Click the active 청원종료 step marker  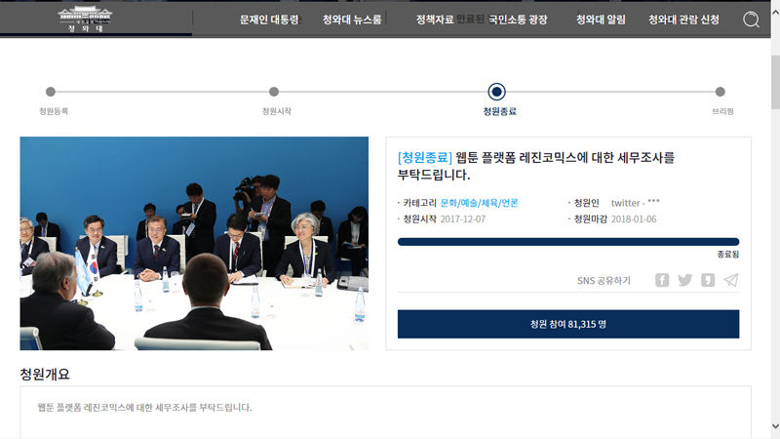[496, 92]
